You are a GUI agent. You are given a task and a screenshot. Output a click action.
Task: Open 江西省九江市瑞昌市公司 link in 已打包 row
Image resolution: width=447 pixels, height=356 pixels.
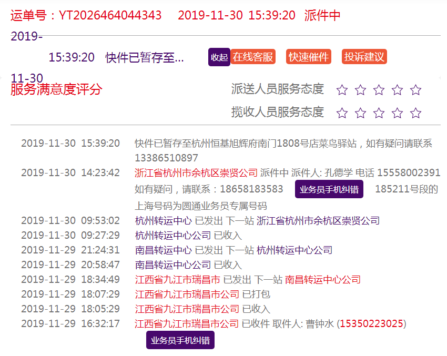pyautogui.click(x=187, y=294)
